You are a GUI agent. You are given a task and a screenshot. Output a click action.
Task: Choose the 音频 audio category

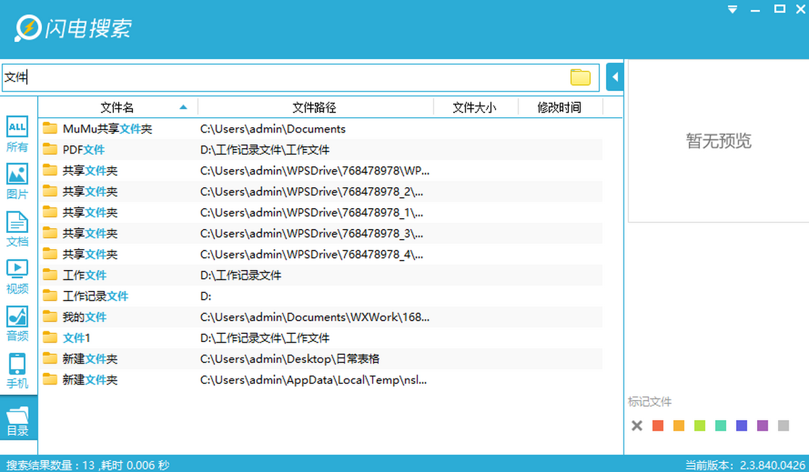[18, 323]
